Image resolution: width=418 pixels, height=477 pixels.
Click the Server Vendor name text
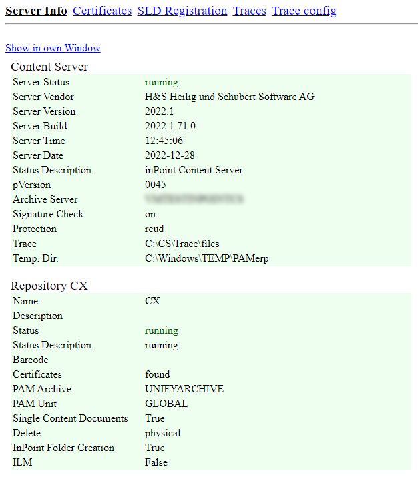230,97
